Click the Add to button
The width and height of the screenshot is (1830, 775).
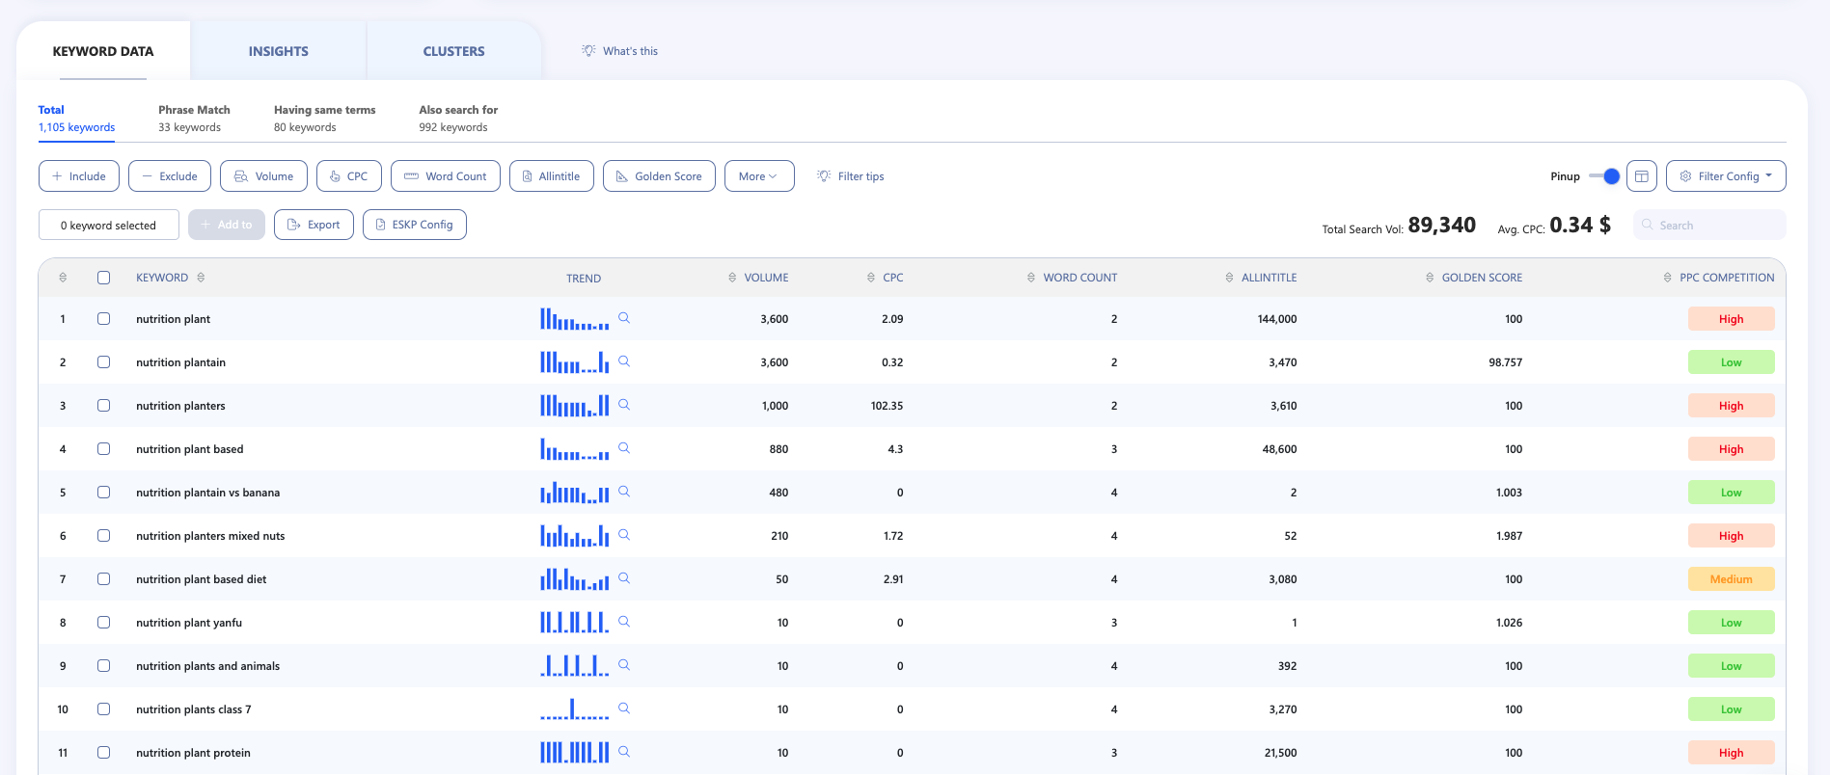pos(227,225)
